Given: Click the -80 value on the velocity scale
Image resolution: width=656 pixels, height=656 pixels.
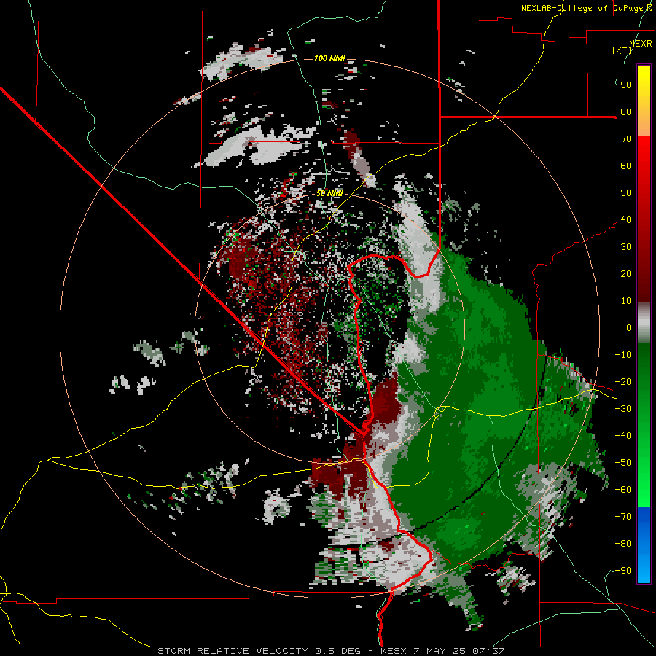Looking at the screenshot, I should (623, 544).
